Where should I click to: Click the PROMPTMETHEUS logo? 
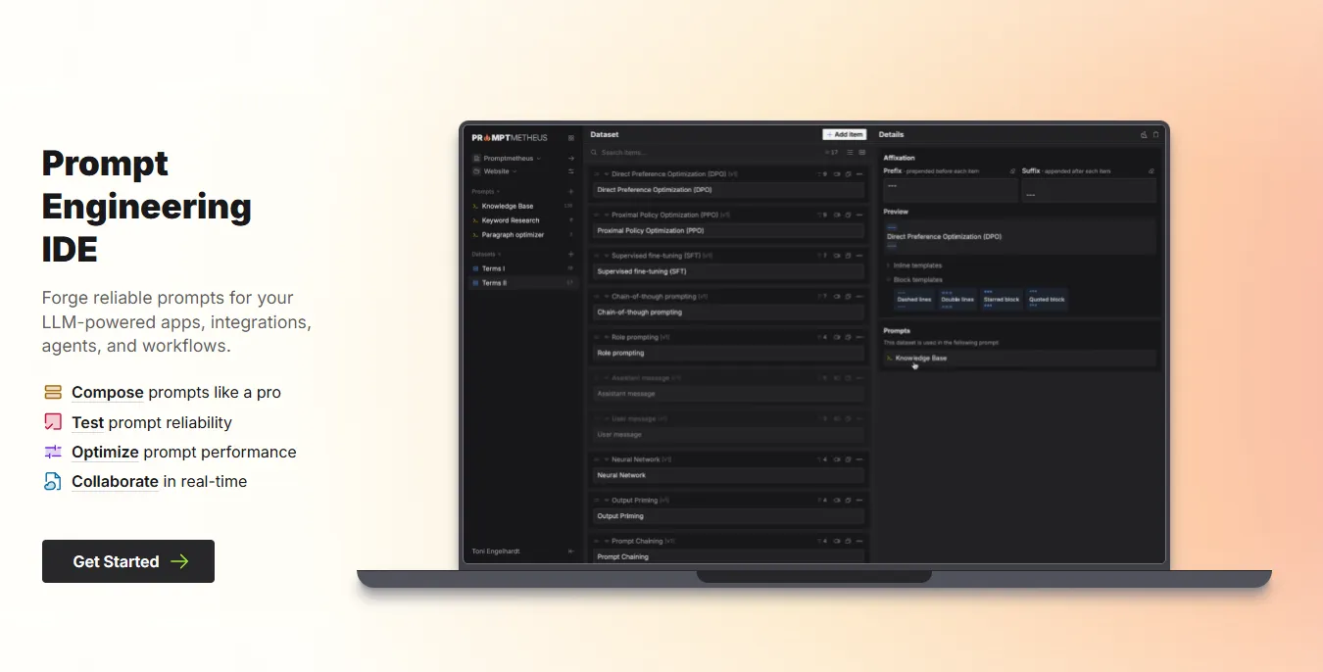[510, 138]
